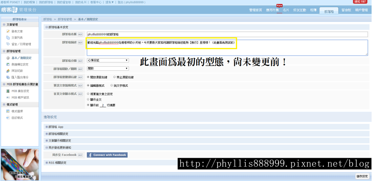
Task: Select 顯示前 N 行摘要 radio option
Action: point(88,105)
